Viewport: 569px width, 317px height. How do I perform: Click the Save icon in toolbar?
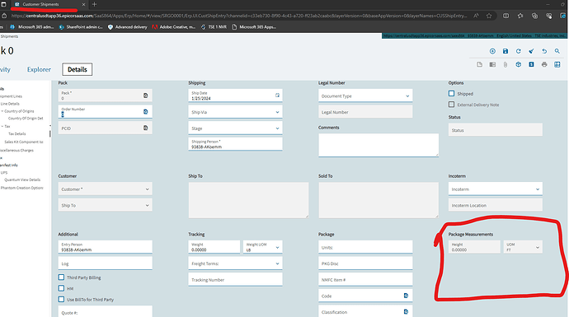[506, 51]
